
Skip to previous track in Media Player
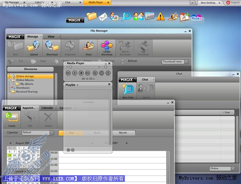[x=68, y=73]
